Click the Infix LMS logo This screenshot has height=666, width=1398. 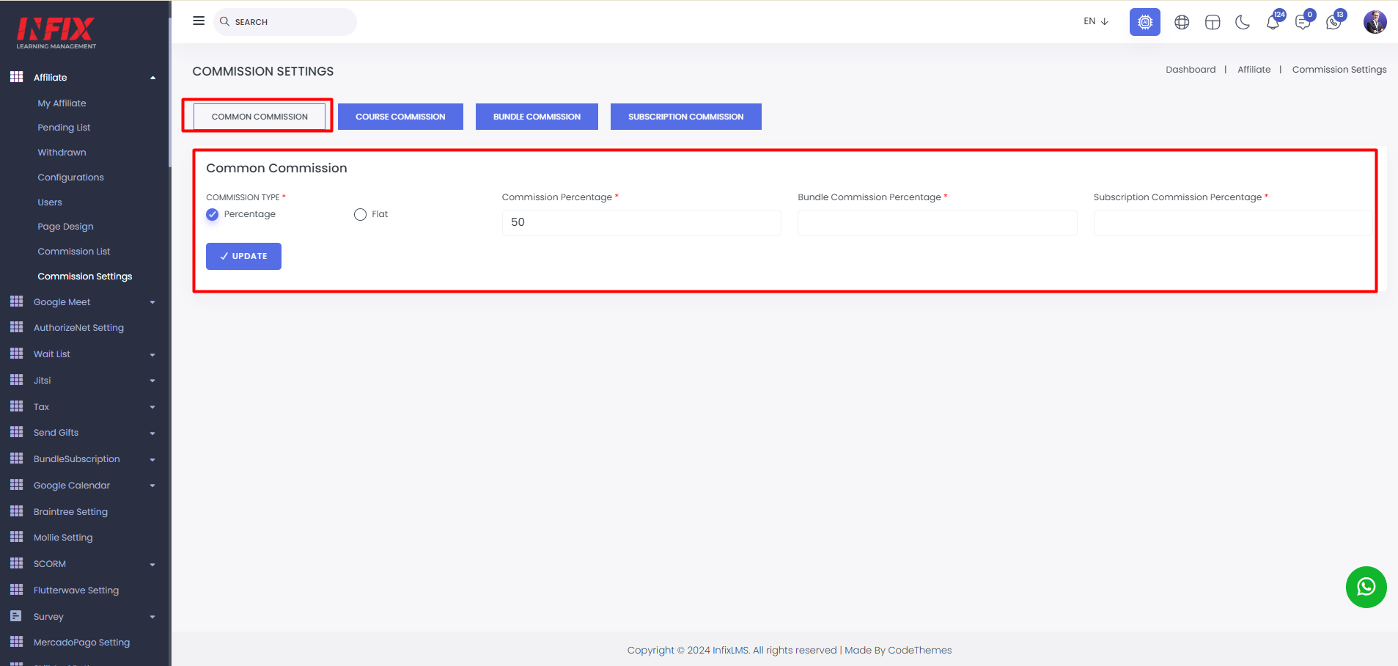click(56, 33)
